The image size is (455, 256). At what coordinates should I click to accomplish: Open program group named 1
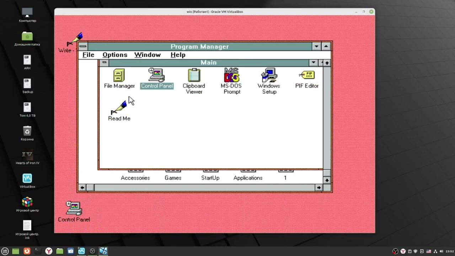click(285, 176)
